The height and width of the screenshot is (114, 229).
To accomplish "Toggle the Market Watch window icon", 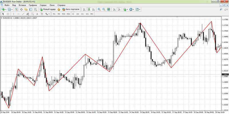I will click(17, 9).
